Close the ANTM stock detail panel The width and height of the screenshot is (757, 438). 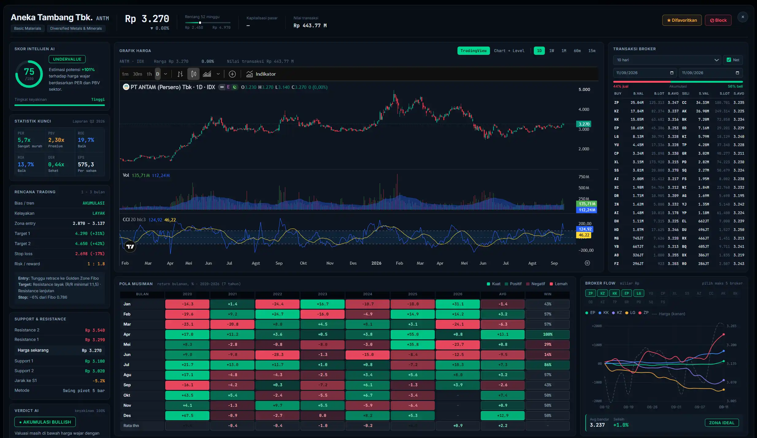coord(743,17)
